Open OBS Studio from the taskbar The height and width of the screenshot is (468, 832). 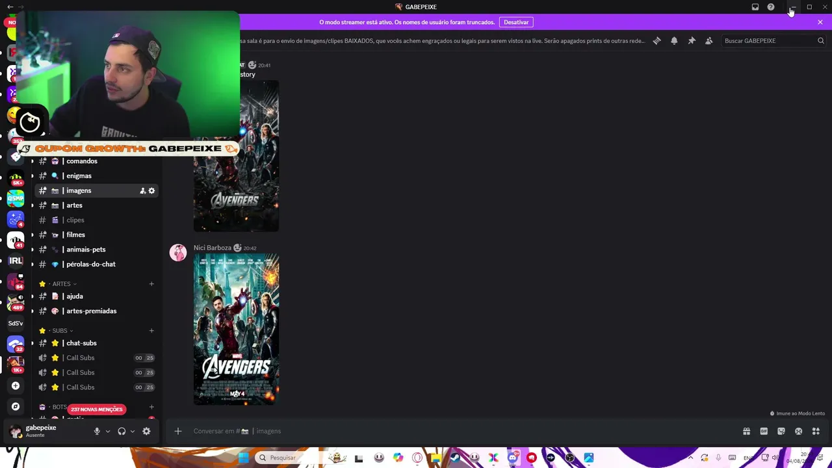569,458
